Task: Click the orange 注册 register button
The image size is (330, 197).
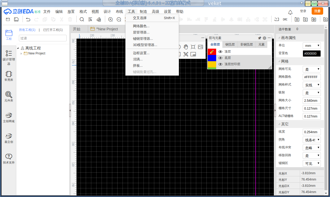Action: pos(317,11)
